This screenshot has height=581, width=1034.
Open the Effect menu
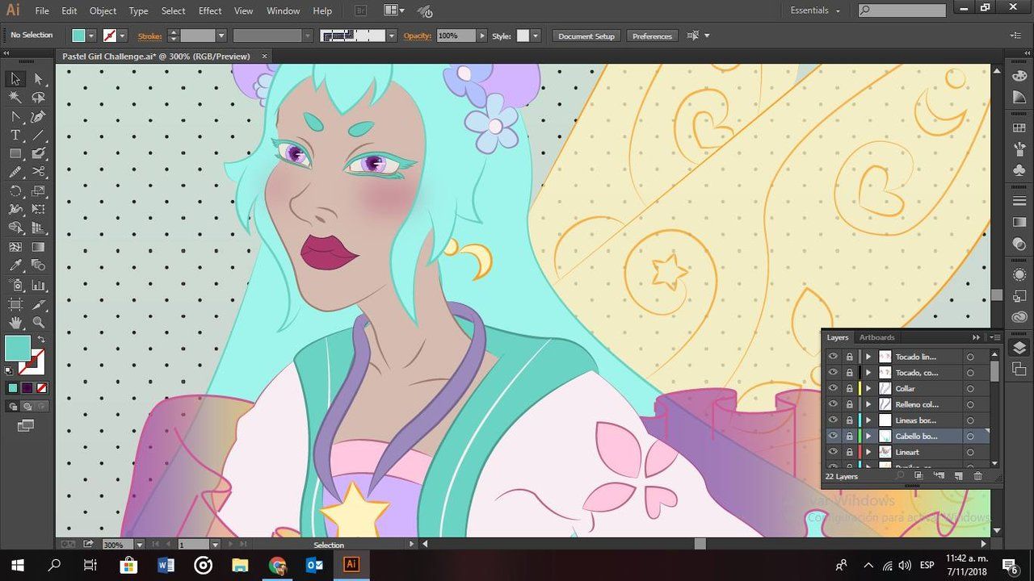[209, 10]
